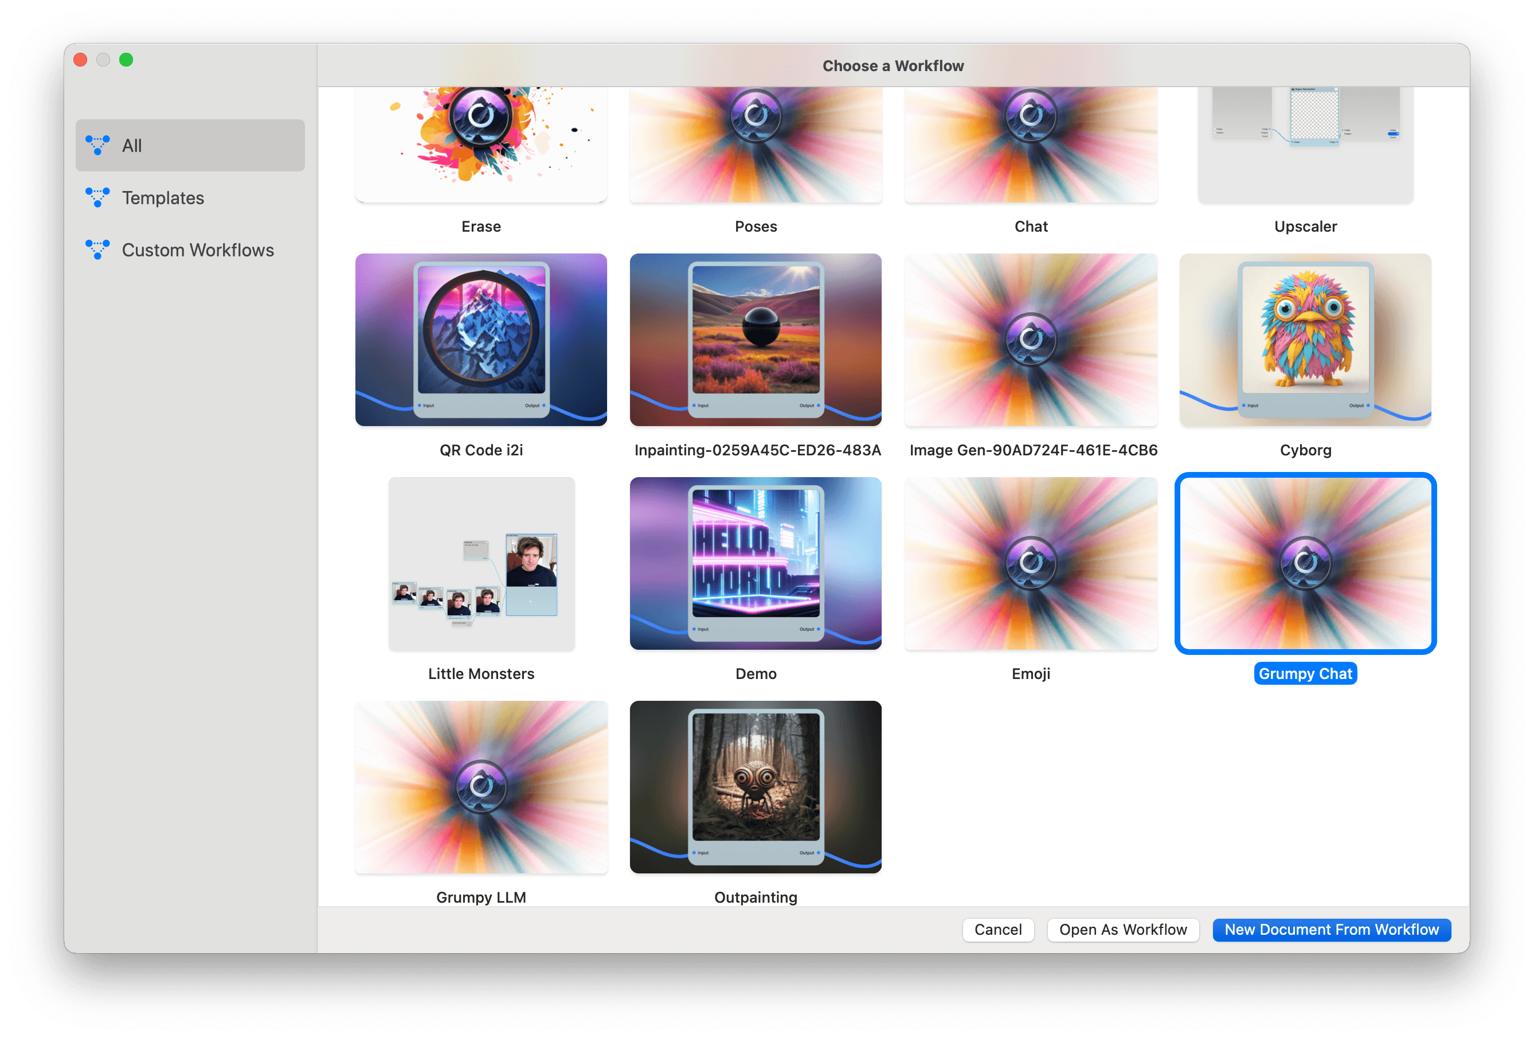Select the Emoji workflow
Image resolution: width=1534 pixels, height=1038 pixels.
[1030, 563]
